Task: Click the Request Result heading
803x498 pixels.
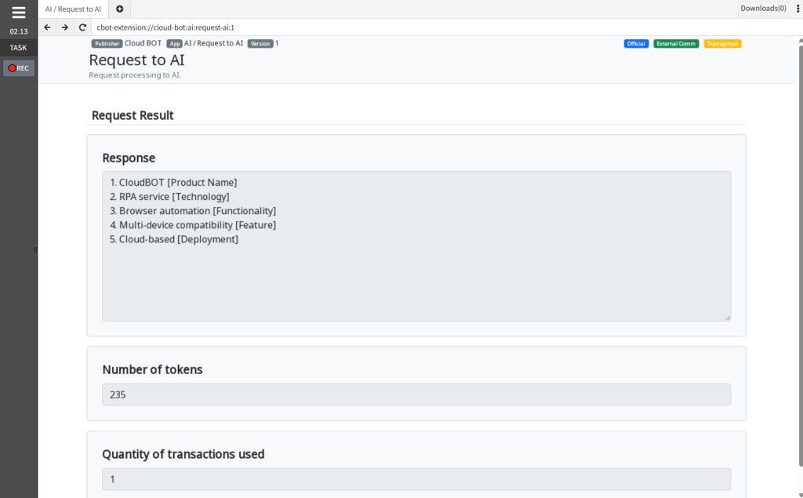Action: [133, 115]
